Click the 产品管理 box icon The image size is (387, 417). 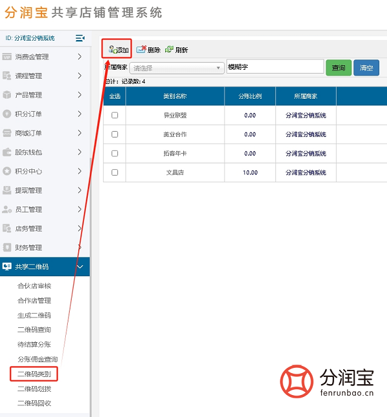[x=6, y=95]
